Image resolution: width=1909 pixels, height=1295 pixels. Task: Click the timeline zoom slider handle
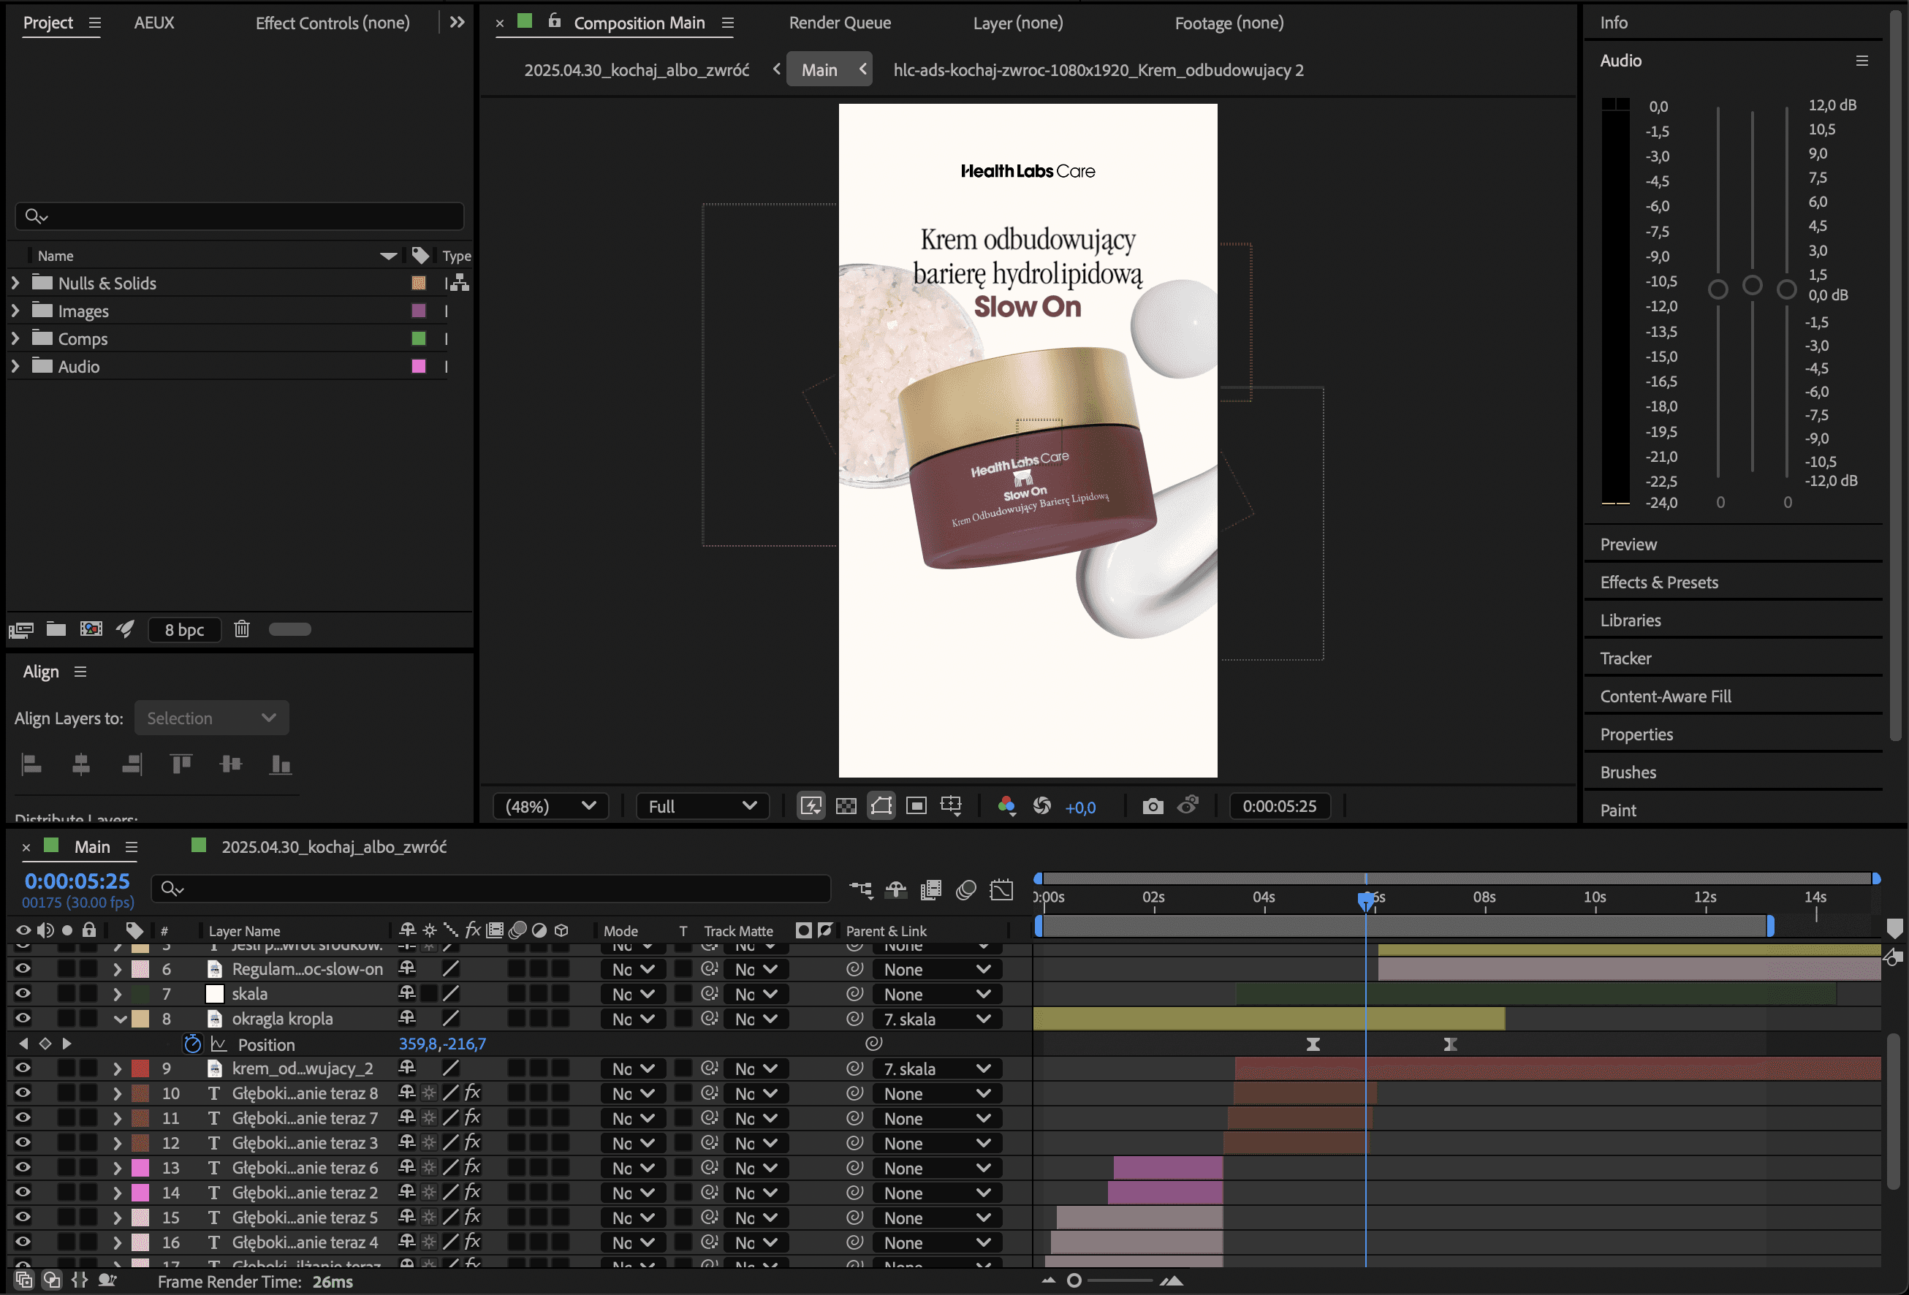[x=1074, y=1280]
